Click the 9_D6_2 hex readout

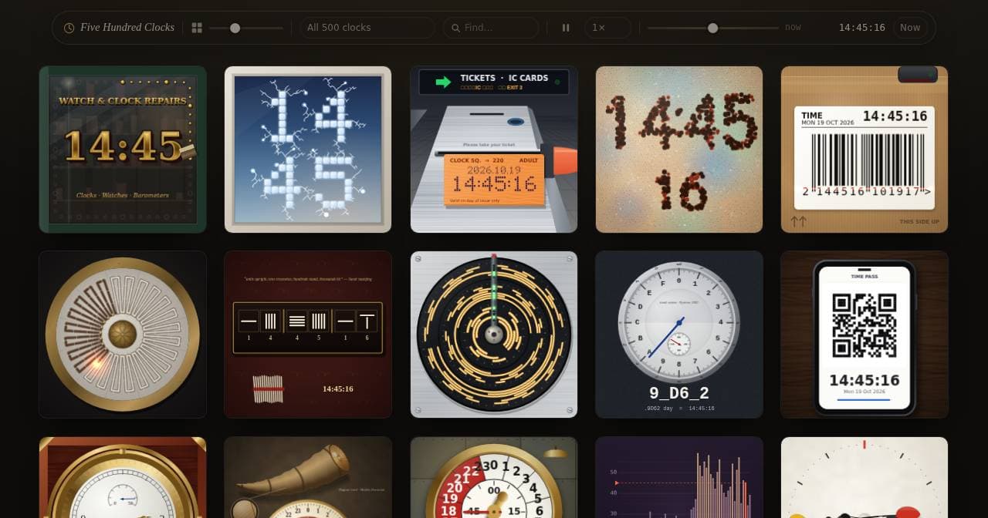[x=679, y=393]
